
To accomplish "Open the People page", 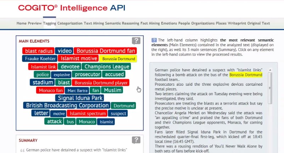I will (184, 23).
